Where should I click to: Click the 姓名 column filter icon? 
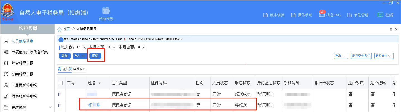coord(100,83)
